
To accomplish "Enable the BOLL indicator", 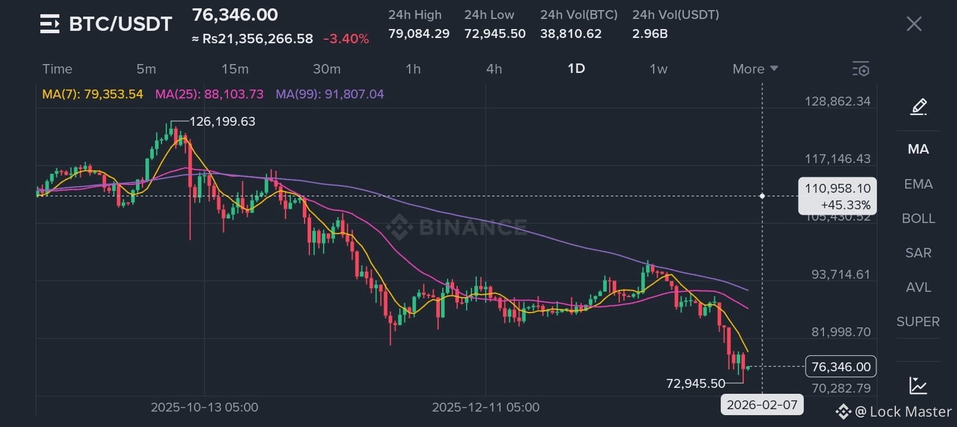I will click(x=918, y=218).
